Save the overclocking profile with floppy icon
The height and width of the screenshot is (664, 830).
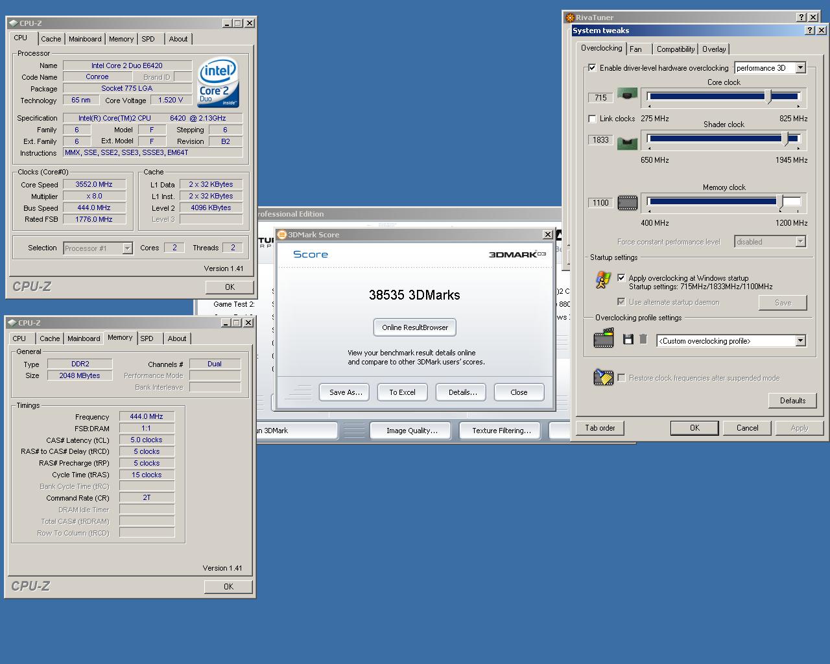[628, 339]
